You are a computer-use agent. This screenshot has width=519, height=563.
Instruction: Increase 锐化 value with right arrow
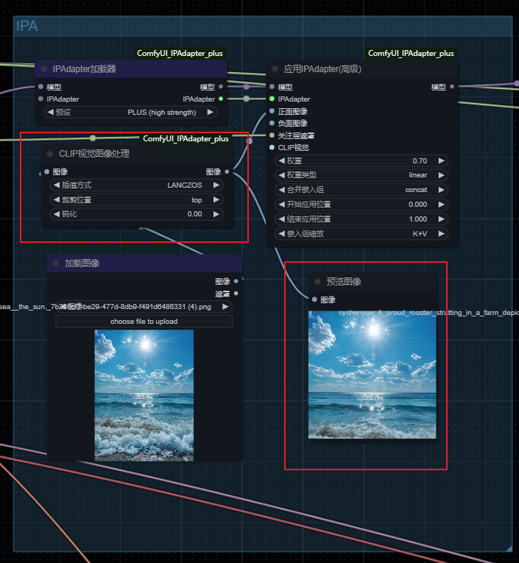point(216,214)
